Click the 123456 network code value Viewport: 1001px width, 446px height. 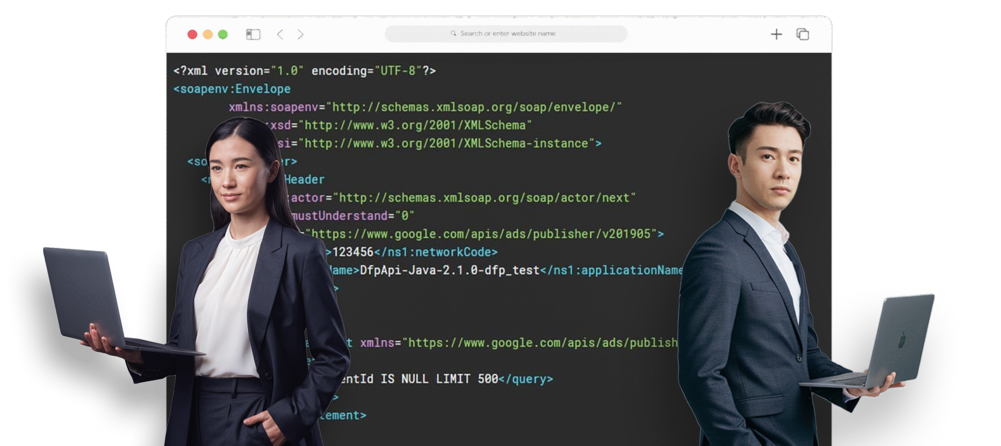(353, 252)
